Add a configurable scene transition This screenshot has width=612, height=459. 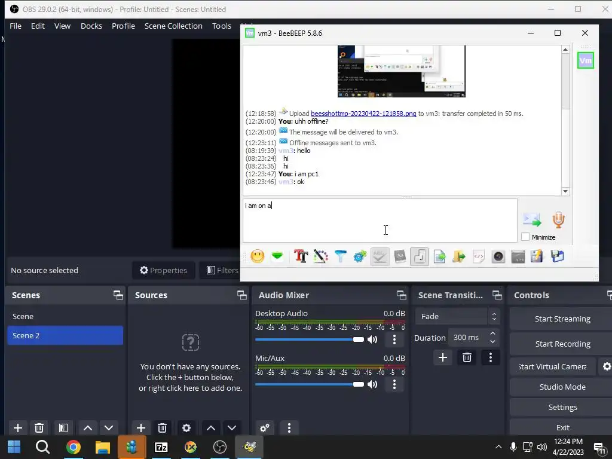click(x=443, y=357)
